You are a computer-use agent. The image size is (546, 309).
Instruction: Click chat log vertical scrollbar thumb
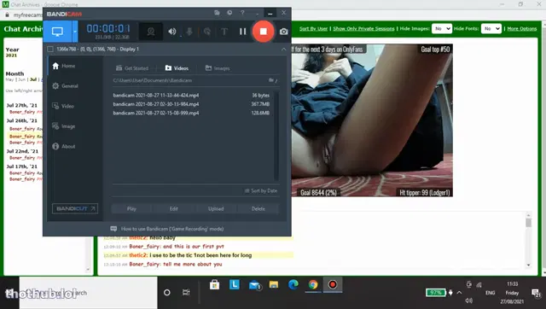pos(529,223)
